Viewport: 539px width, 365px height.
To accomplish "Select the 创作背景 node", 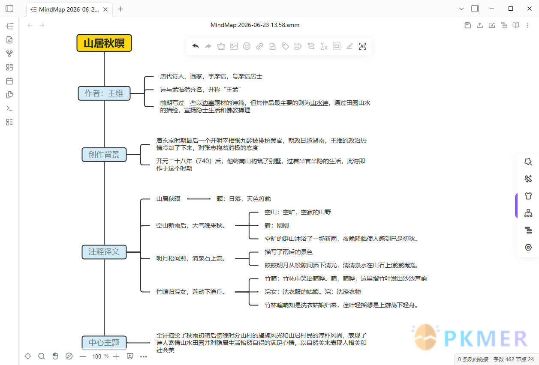I will tap(104, 155).
